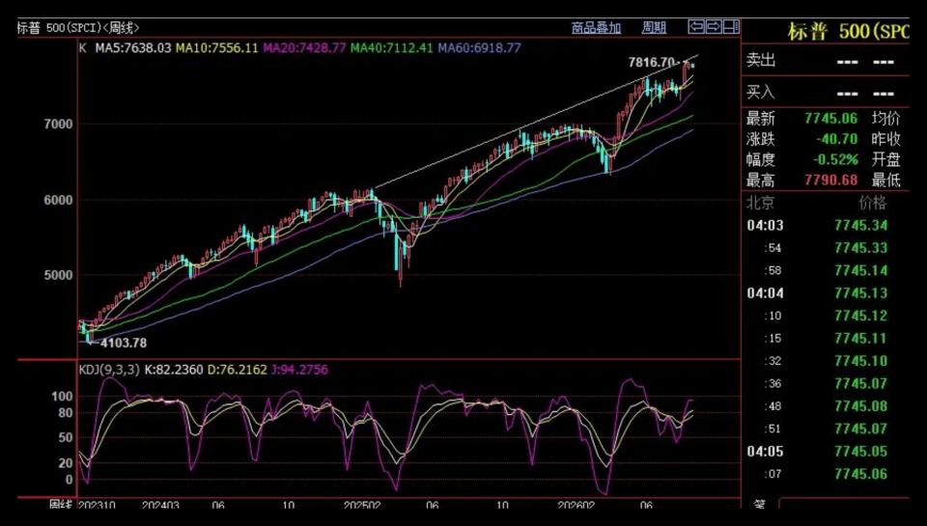The width and height of the screenshot is (927, 526).
Task: Click the 202502 date axis label
Action: (362, 504)
